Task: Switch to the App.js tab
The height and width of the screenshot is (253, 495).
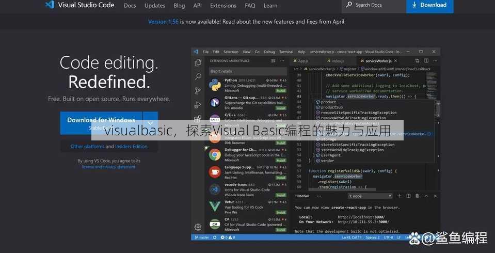Action: [304, 61]
